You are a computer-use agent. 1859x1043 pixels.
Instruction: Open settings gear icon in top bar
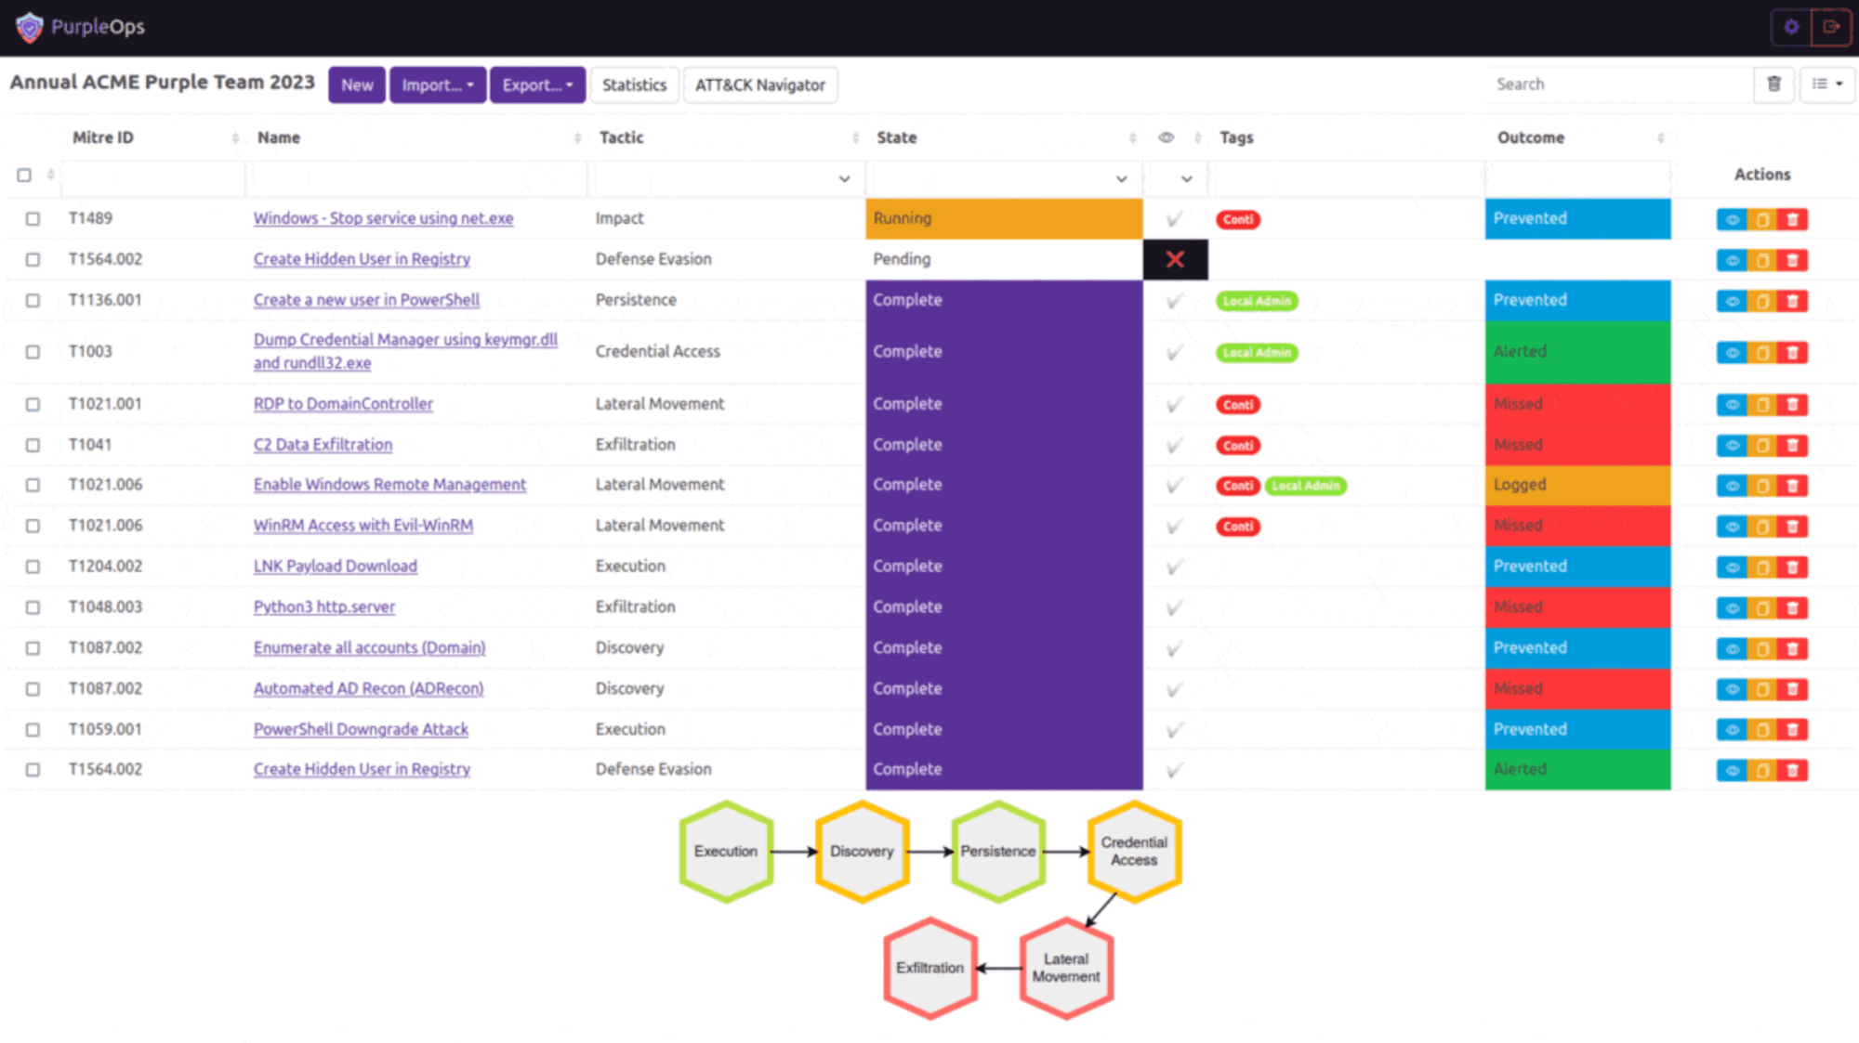(x=1791, y=27)
